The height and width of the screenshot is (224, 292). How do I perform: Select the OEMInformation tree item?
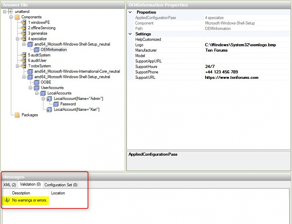click(x=54, y=50)
